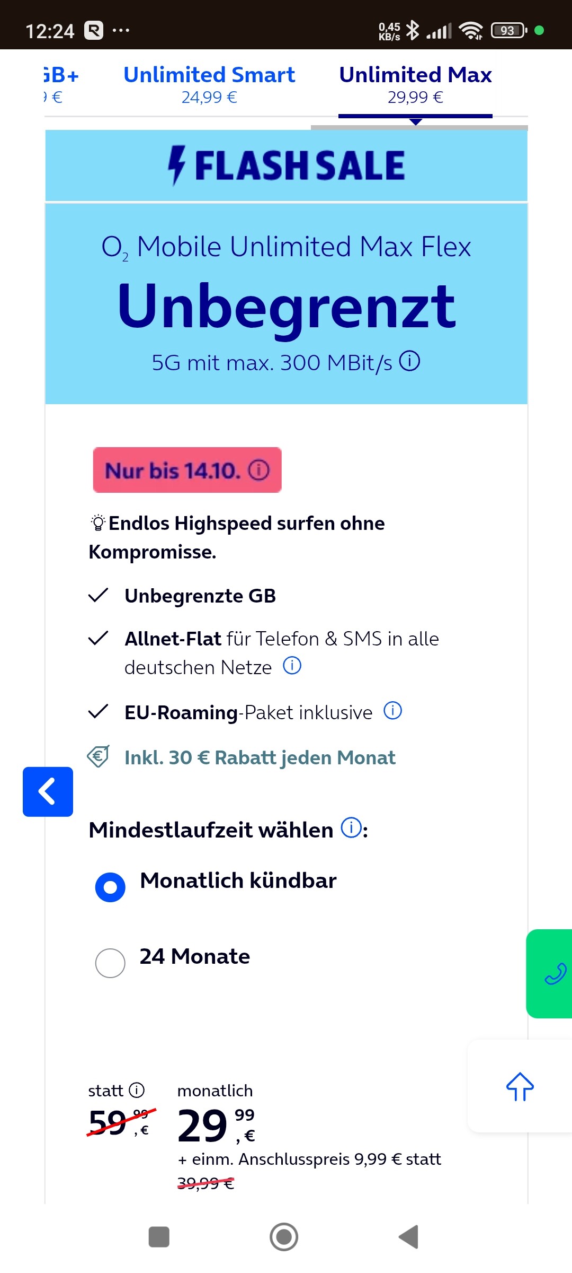The height and width of the screenshot is (1273, 572).
Task: Open info icon on Nur bis 14.10. badge
Action: click(x=259, y=470)
